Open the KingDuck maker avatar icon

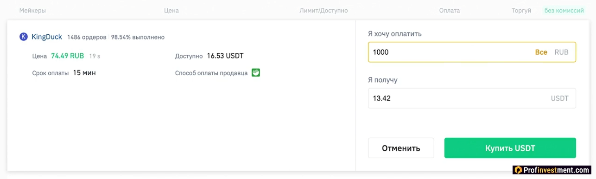tap(24, 37)
